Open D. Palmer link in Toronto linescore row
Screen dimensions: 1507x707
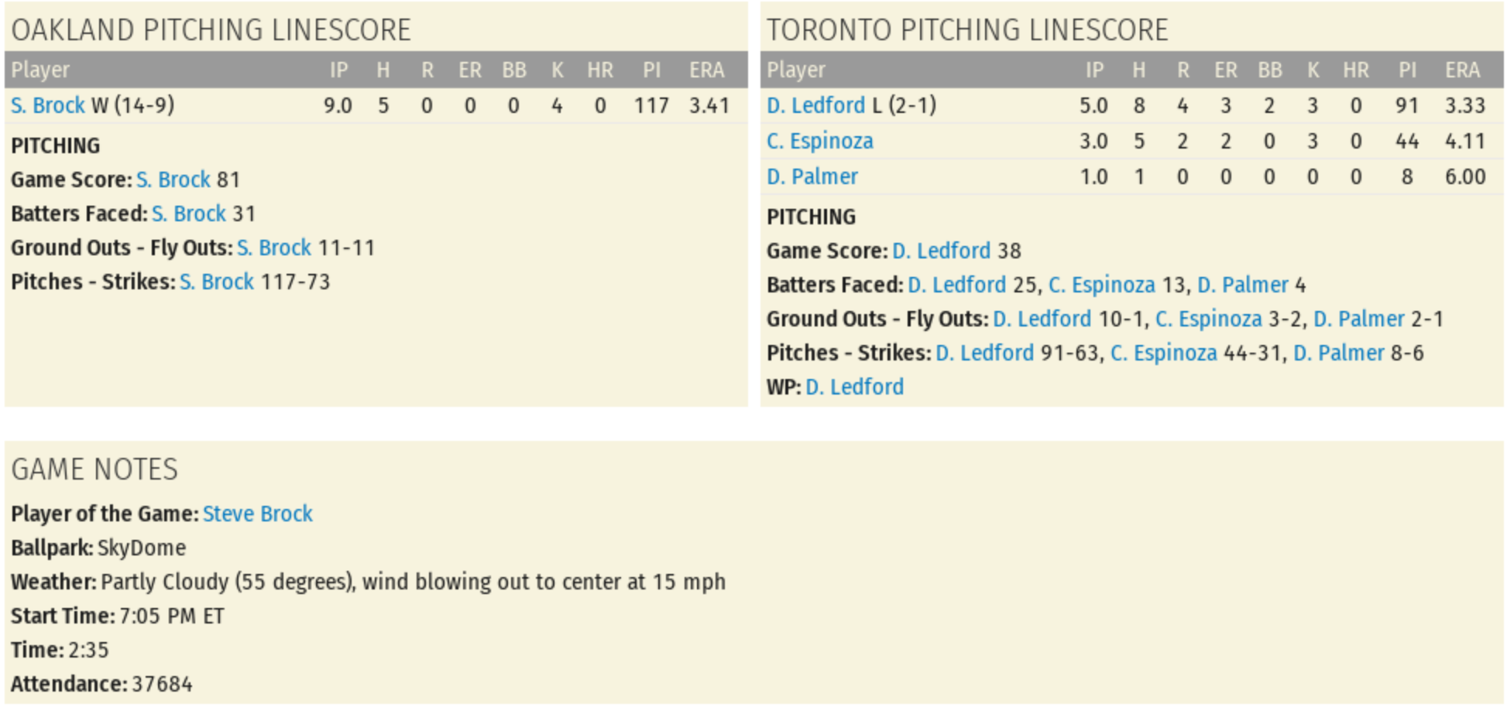pos(812,176)
